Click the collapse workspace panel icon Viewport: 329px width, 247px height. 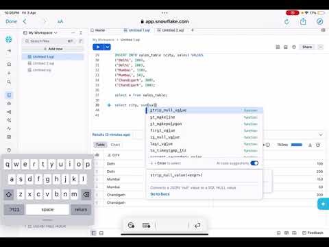click(x=81, y=33)
